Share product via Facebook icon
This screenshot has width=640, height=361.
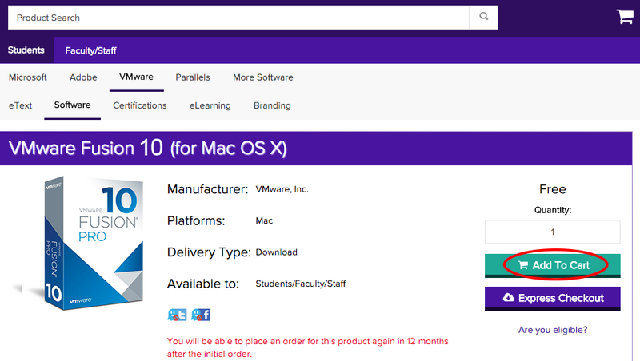coord(200,315)
